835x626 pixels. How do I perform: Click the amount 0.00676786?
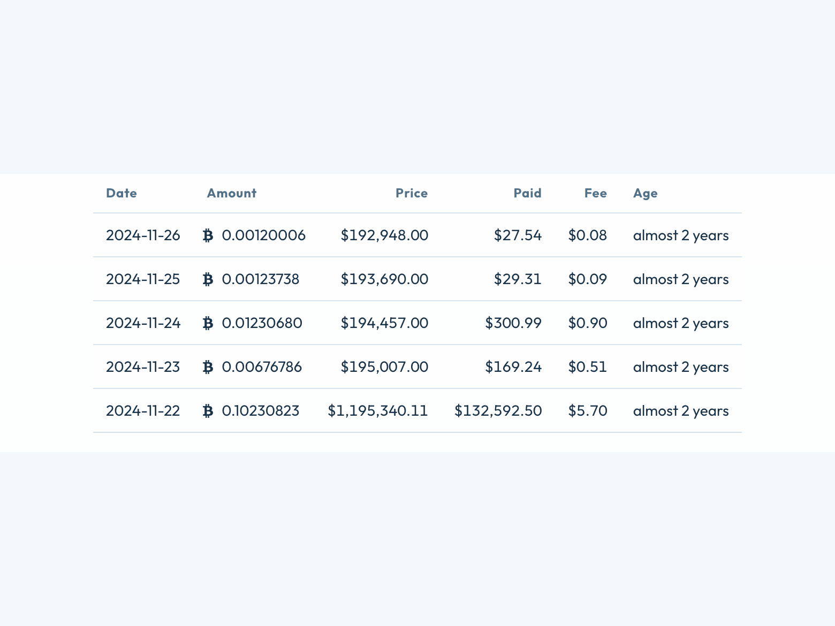coord(262,367)
